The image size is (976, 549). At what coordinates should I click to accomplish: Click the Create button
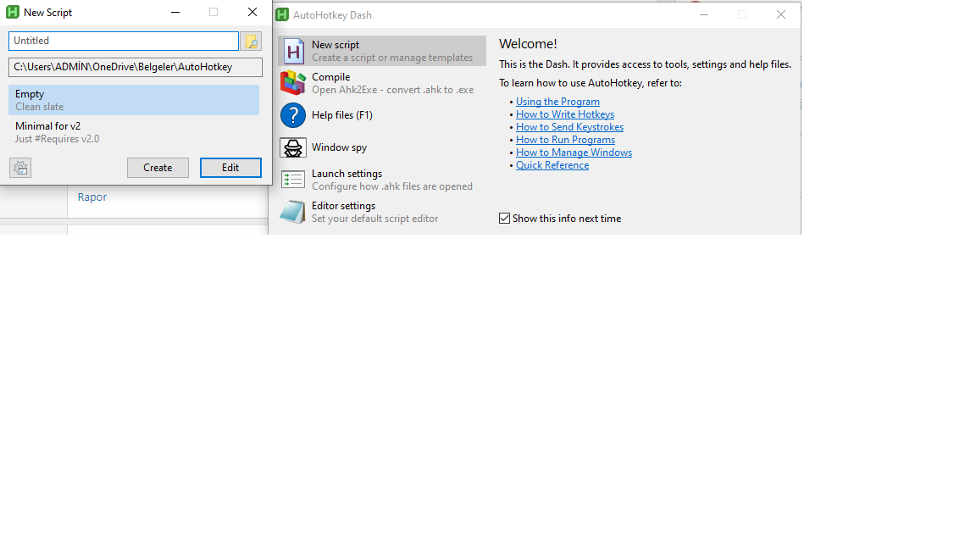pos(158,168)
